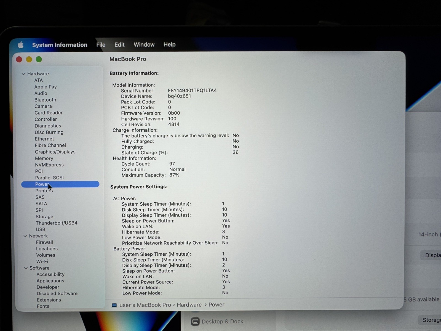Viewport: 441px width, 331px height.
Task: Collapse the Hardware section
Action: [x=23, y=74]
